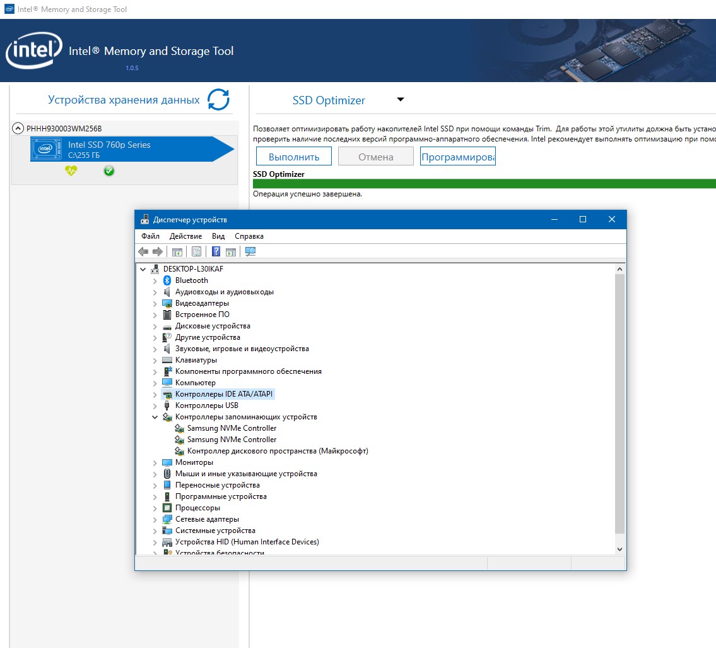This screenshot has height=648, width=716.
Task: Click the SSD Optimizer heading text
Action: 328,100
